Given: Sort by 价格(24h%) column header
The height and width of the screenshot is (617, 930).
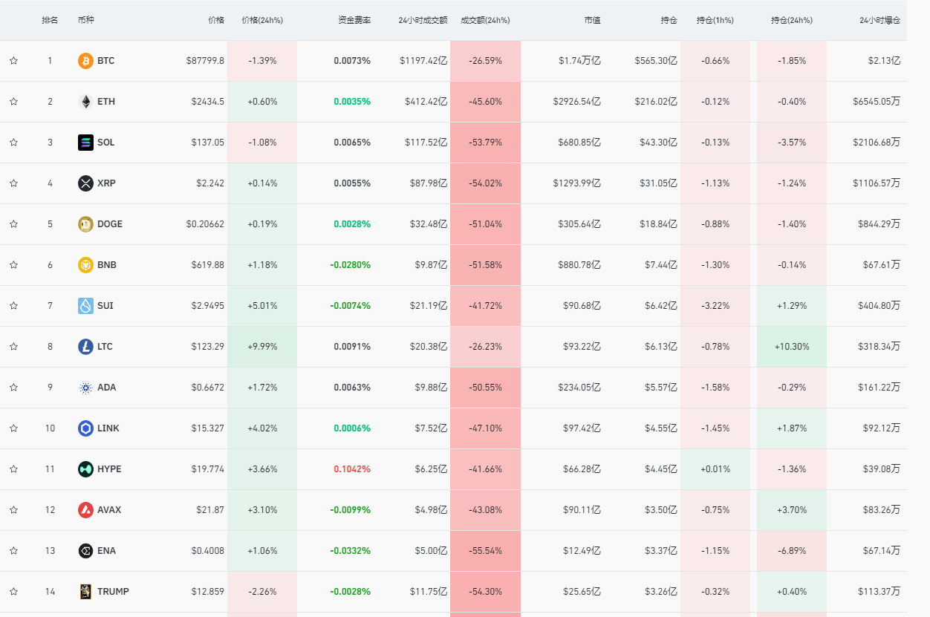Looking at the screenshot, I should (x=262, y=20).
